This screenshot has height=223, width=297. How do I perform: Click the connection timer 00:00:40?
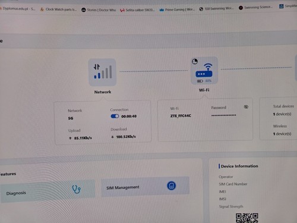tap(129, 117)
